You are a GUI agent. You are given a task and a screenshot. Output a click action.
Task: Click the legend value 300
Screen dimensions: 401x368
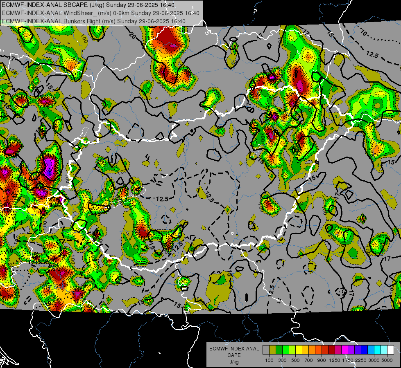click(x=282, y=360)
